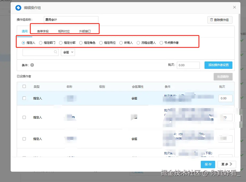
Task: Click the 批量删除 button
Action: pyautogui.click(x=223, y=77)
